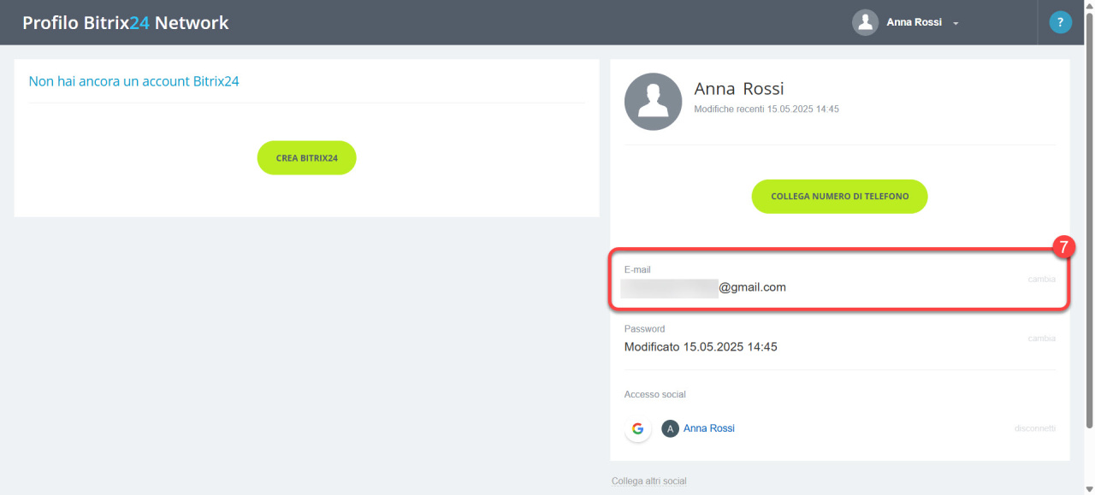Click Anna Rossi name in header
This screenshot has height=495, width=1095.
(x=914, y=22)
